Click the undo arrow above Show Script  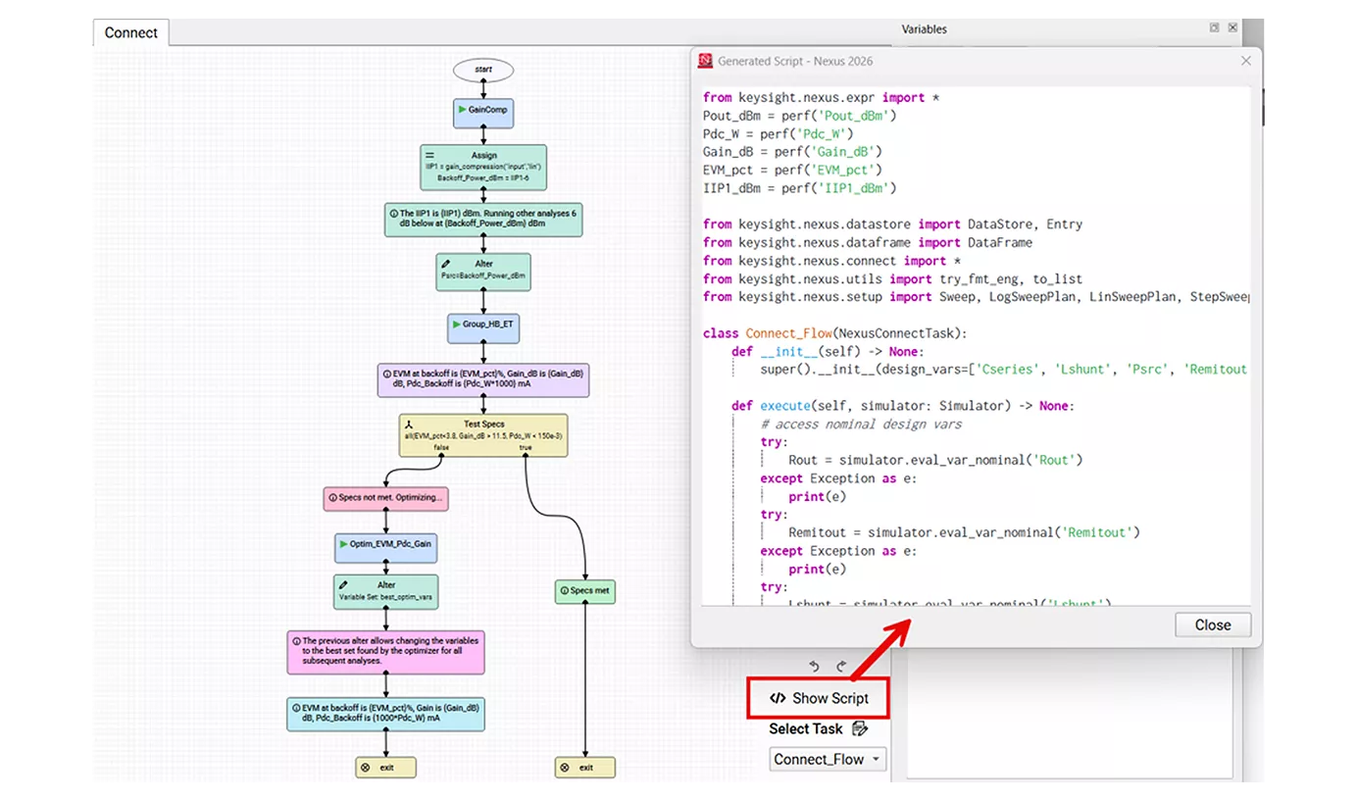(x=814, y=667)
